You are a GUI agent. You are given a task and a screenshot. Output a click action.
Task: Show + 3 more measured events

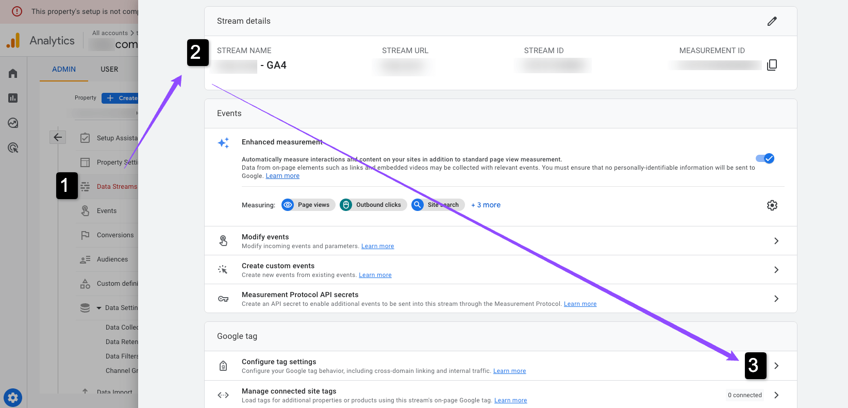tap(486, 205)
